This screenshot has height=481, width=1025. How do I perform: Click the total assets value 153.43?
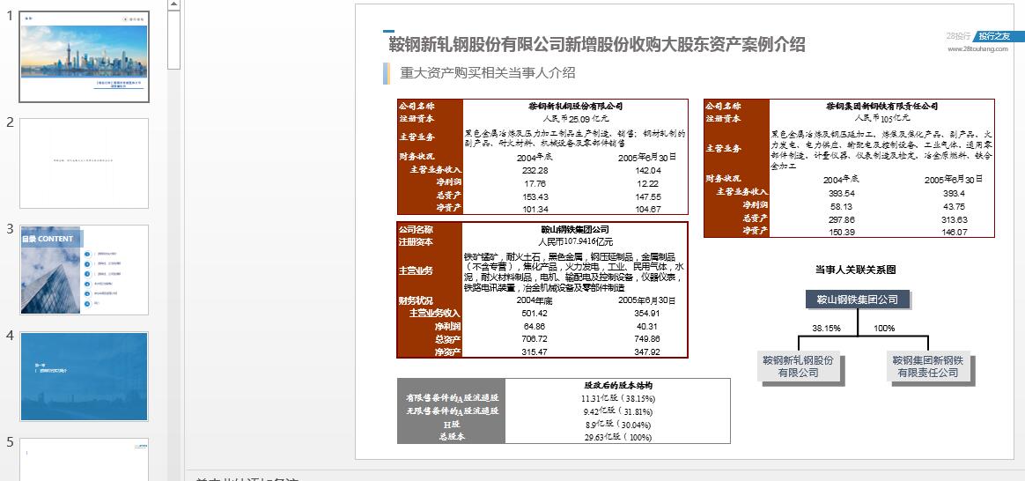pos(535,196)
